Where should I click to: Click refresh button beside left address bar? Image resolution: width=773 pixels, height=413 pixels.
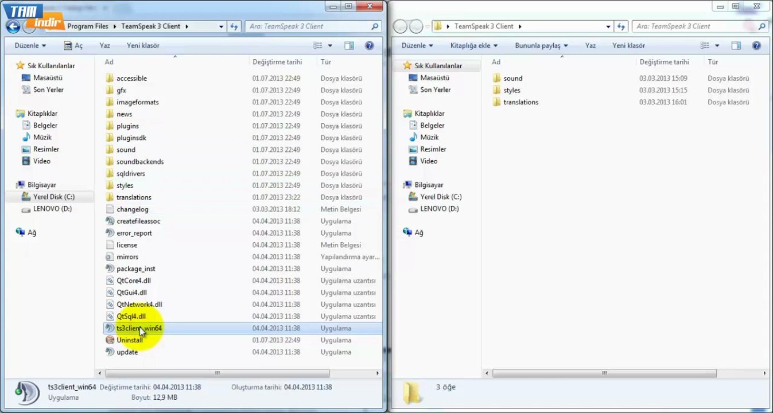[x=234, y=26]
